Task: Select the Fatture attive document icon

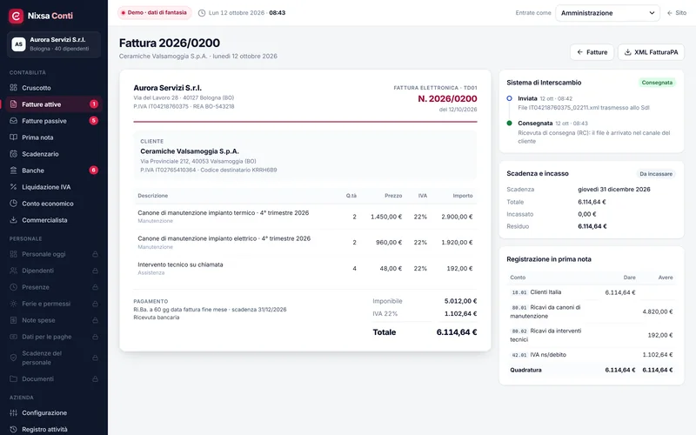Action: tap(14, 104)
